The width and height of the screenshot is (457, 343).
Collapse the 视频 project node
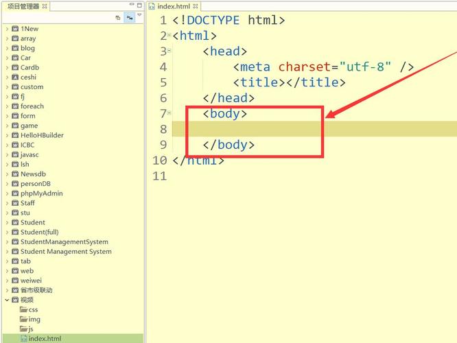(7, 300)
